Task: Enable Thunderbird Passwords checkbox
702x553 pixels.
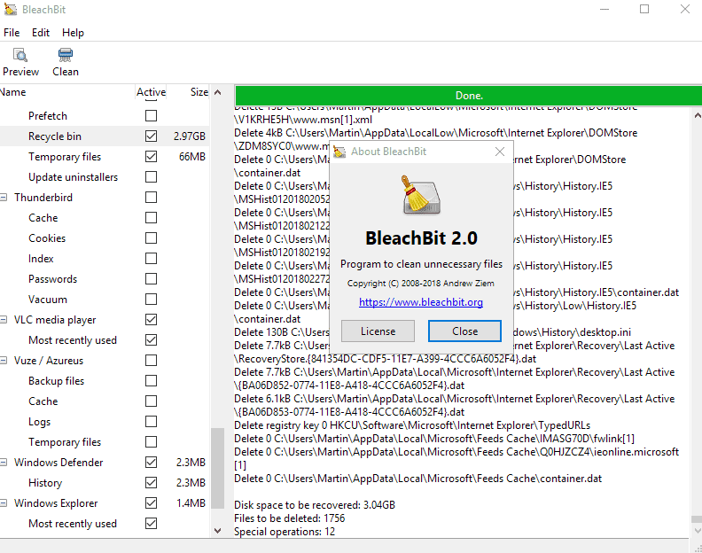Action: (151, 278)
